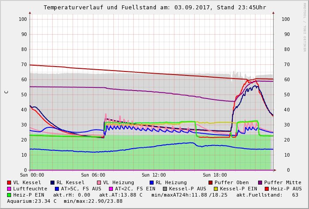Click the 'AT>5C, FS AUS' legend label

tap(81, 189)
